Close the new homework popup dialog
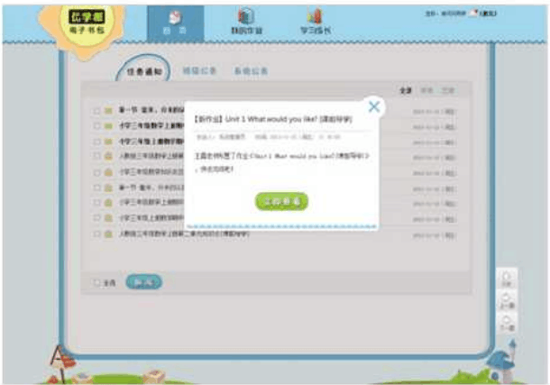 coord(374,107)
